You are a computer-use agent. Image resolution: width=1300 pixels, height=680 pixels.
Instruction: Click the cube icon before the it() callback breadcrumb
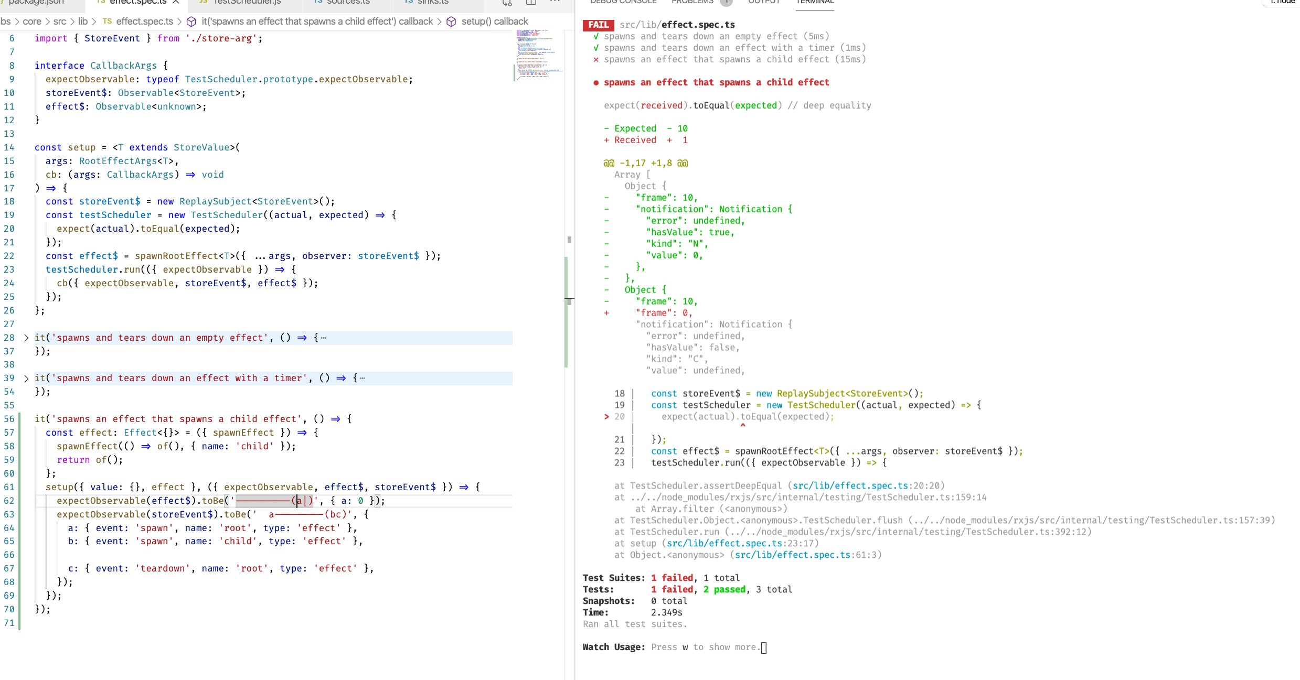pyautogui.click(x=191, y=21)
